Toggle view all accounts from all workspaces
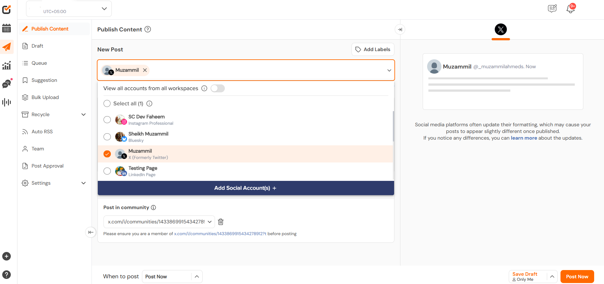Image resolution: width=604 pixels, height=284 pixels. pyautogui.click(x=218, y=88)
